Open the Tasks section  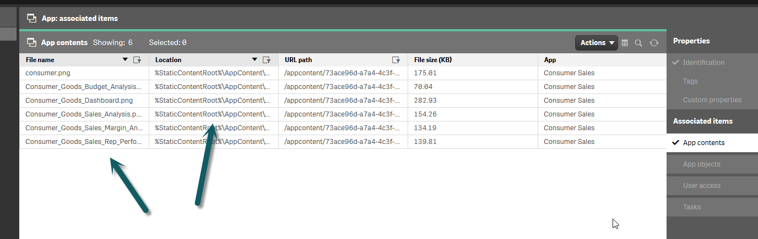pos(692,207)
